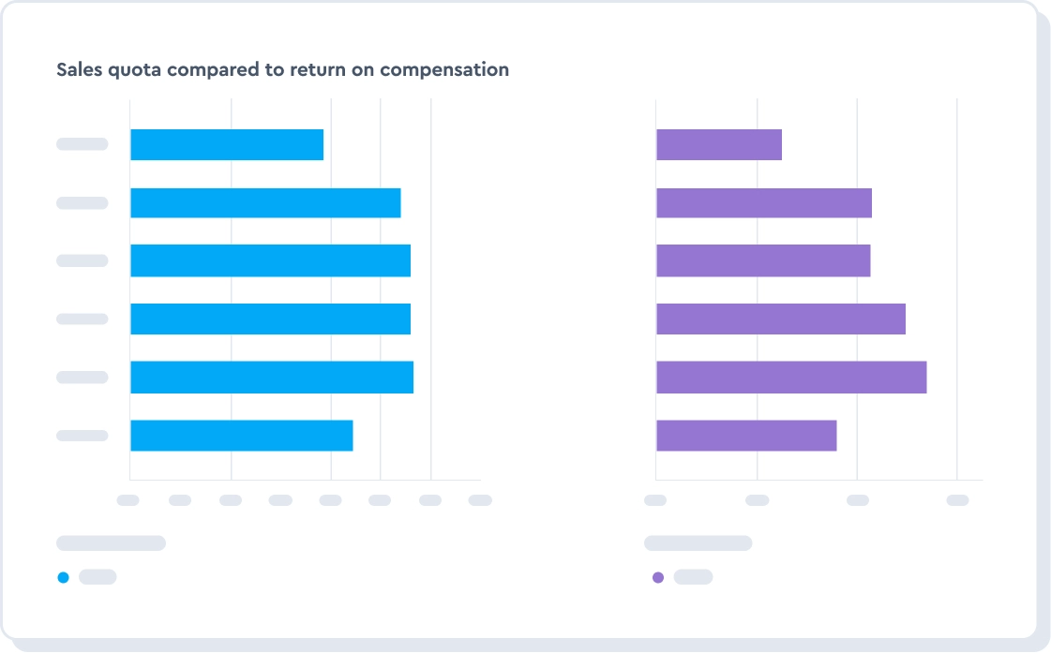The image size is (1051, 653).
Task: Select the second purple bar from top
Action: pos(764,203)
